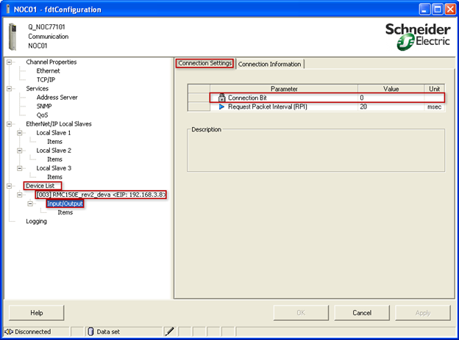Screen dimensions: 459x340
Task: Select the Services label
Action: 38,89
